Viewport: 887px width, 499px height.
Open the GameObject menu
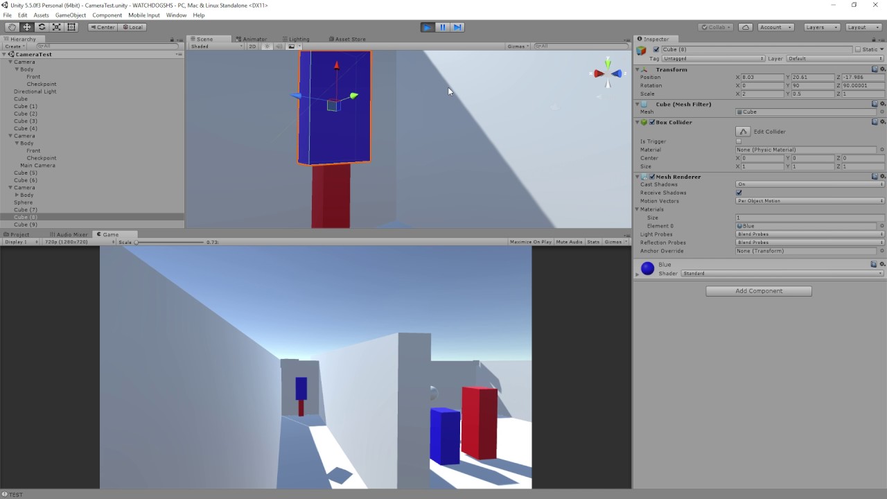coord(71,15)
